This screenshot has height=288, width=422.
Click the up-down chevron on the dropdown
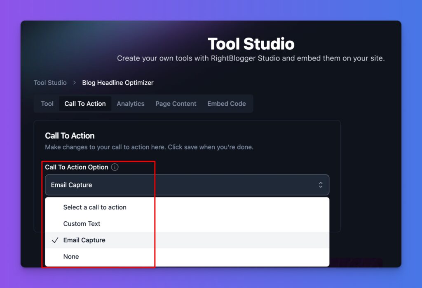point(321,185)
